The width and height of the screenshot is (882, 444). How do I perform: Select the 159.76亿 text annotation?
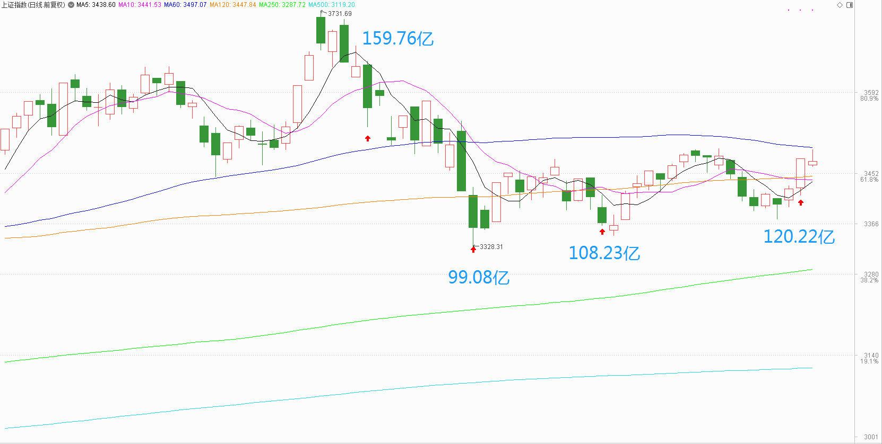[x=397, y=39]
